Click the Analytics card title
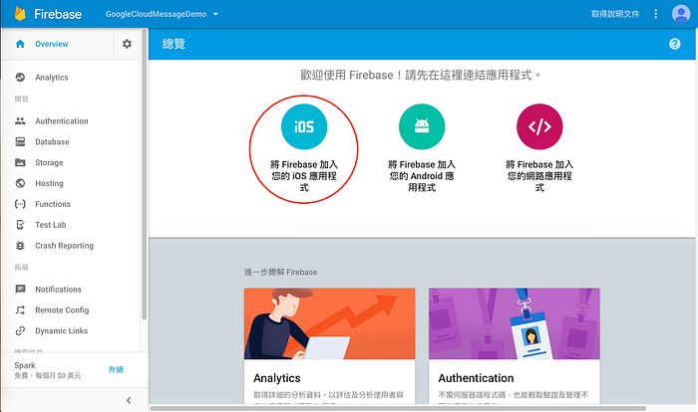The image size is (698, 412). pos(277,378)
